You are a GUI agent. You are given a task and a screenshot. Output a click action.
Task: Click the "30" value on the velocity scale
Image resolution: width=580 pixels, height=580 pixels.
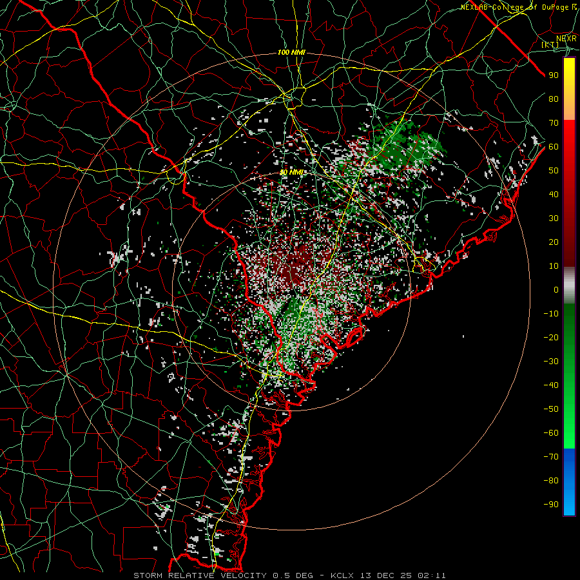click(554, 218)
